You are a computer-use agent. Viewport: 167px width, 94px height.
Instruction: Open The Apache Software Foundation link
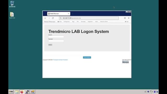tap(60, 60)
